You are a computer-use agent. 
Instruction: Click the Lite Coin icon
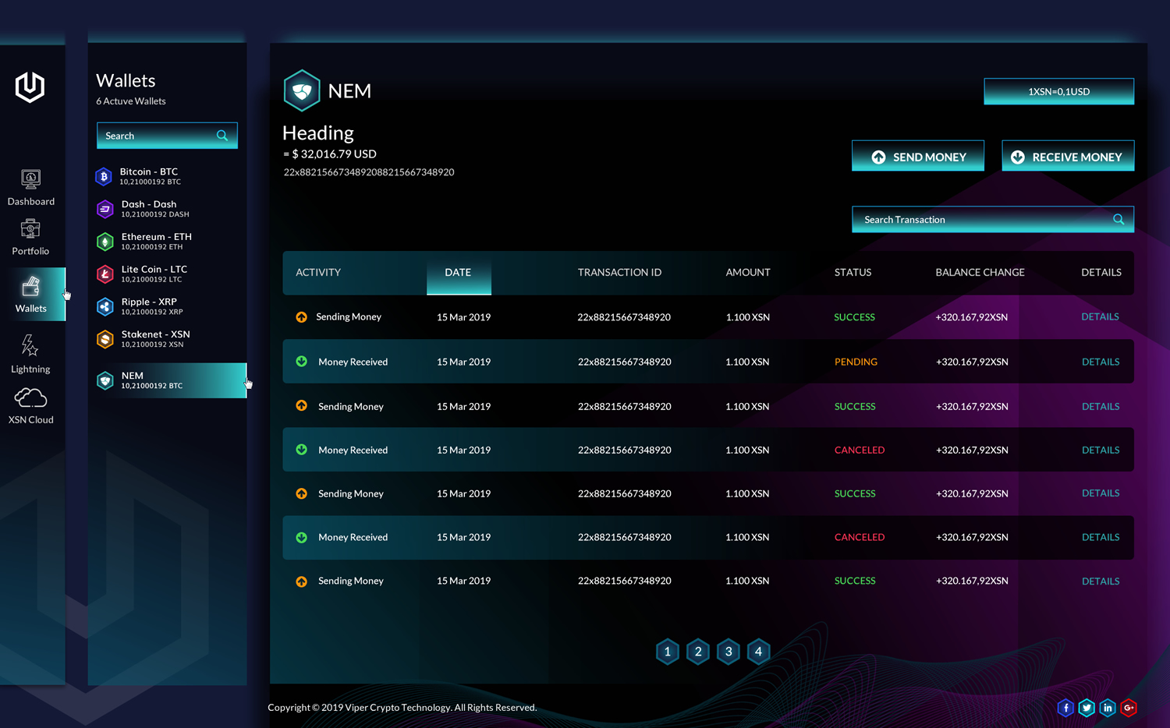coord(105,274)
